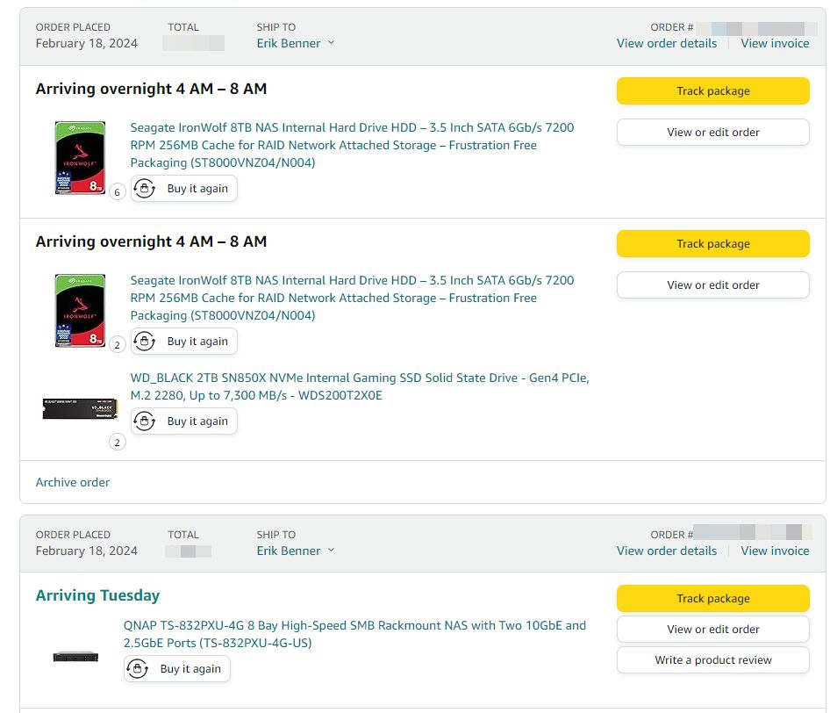Open the first order's View order details link
The height and width of the screenshot is (713, 830).
click(667, 43)
